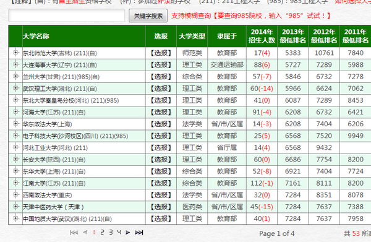Select the Page 1 of 4 label
371x242 pixels.
[276, 233]
